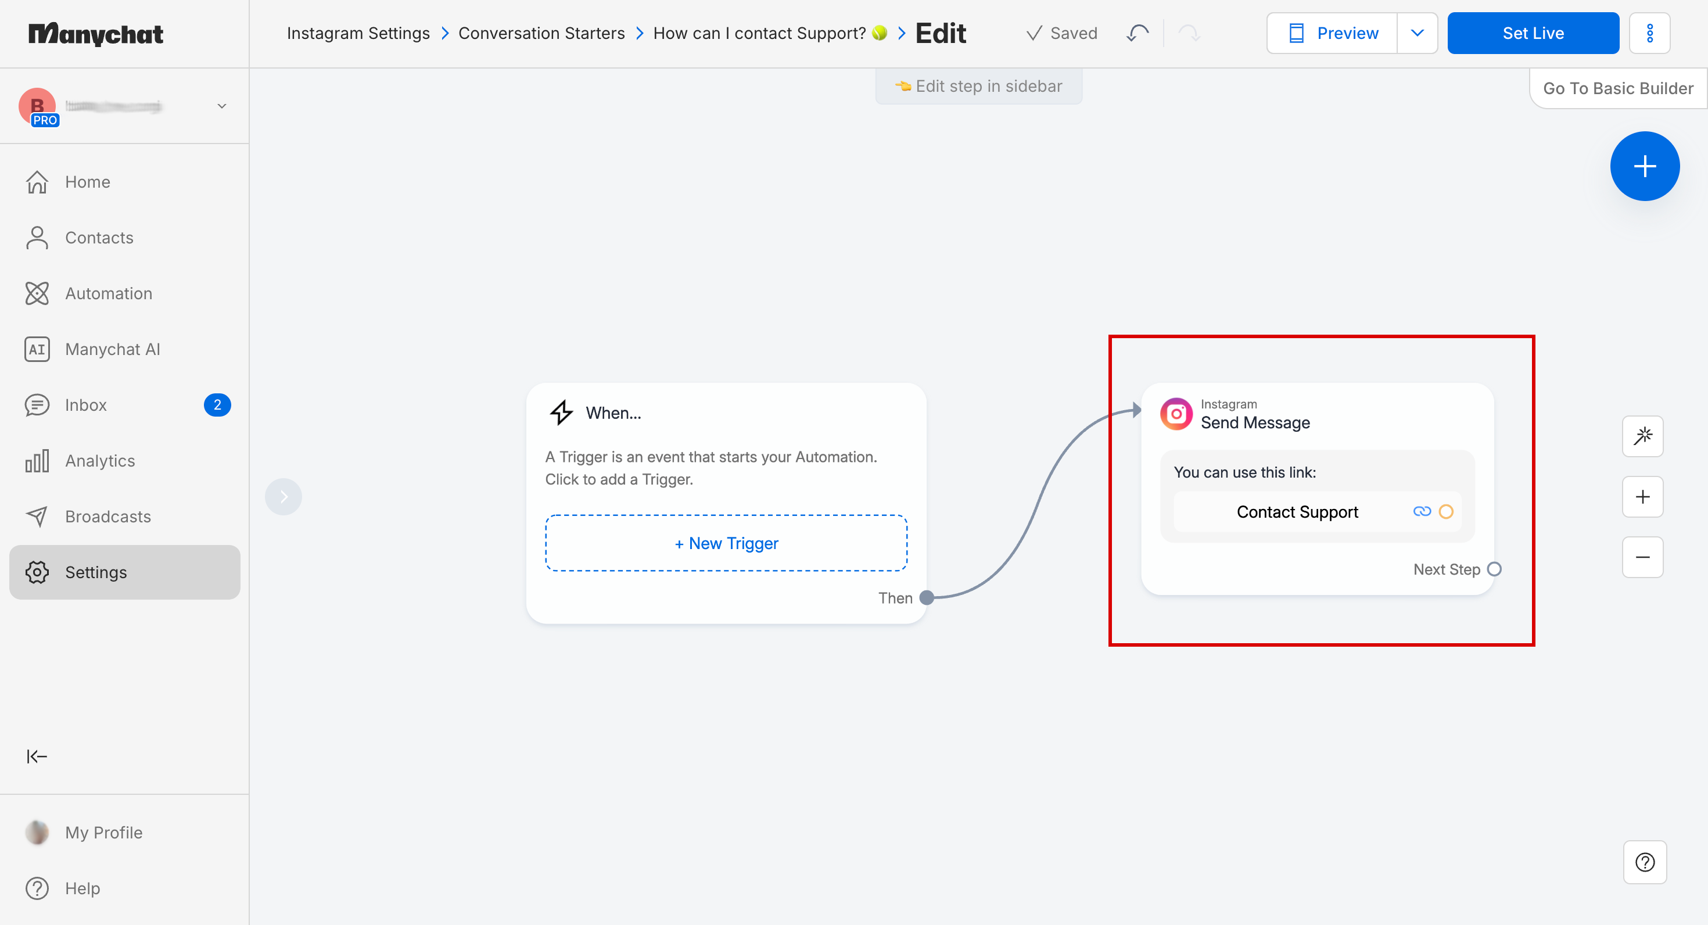Open Inbox in the sidebar
The image size is (1708, 925).
85,404
